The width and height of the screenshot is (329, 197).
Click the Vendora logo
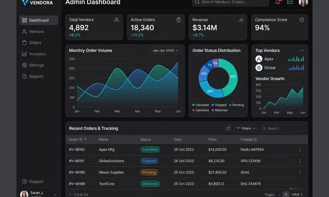point(37,2)
